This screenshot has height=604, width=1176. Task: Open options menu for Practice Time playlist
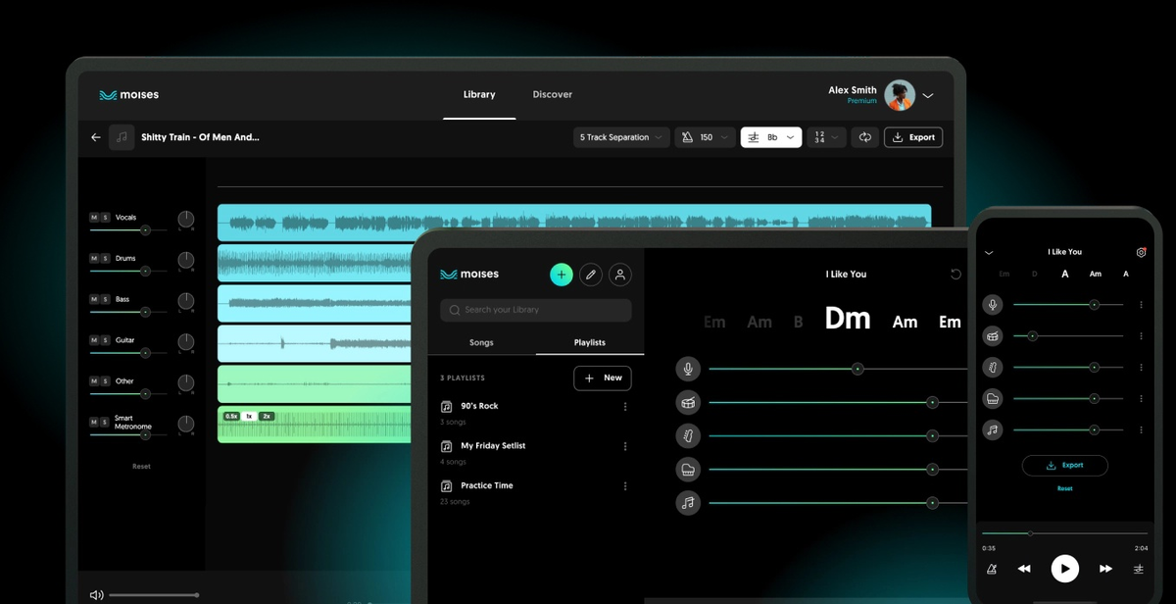click(x=625, y=486)
